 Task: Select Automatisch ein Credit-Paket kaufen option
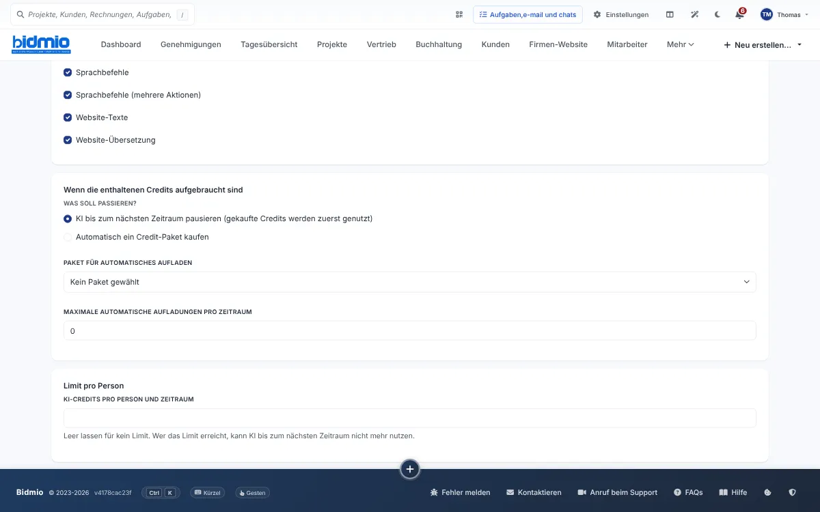[x=68, y=237]
